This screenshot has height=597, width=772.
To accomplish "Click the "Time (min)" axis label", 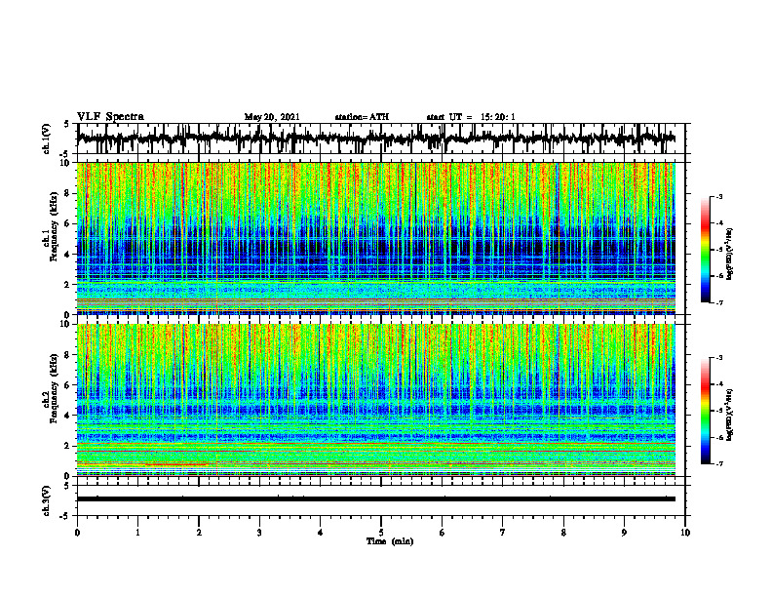I will [390, 541].
